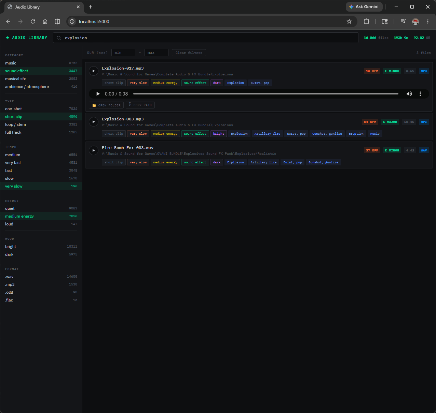Filter by full track type
This screenshot has width=436, height=413.
(41, 132)
